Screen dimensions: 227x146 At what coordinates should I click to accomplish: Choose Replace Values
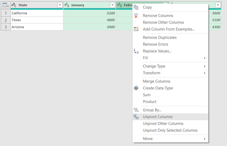point(170,51)
